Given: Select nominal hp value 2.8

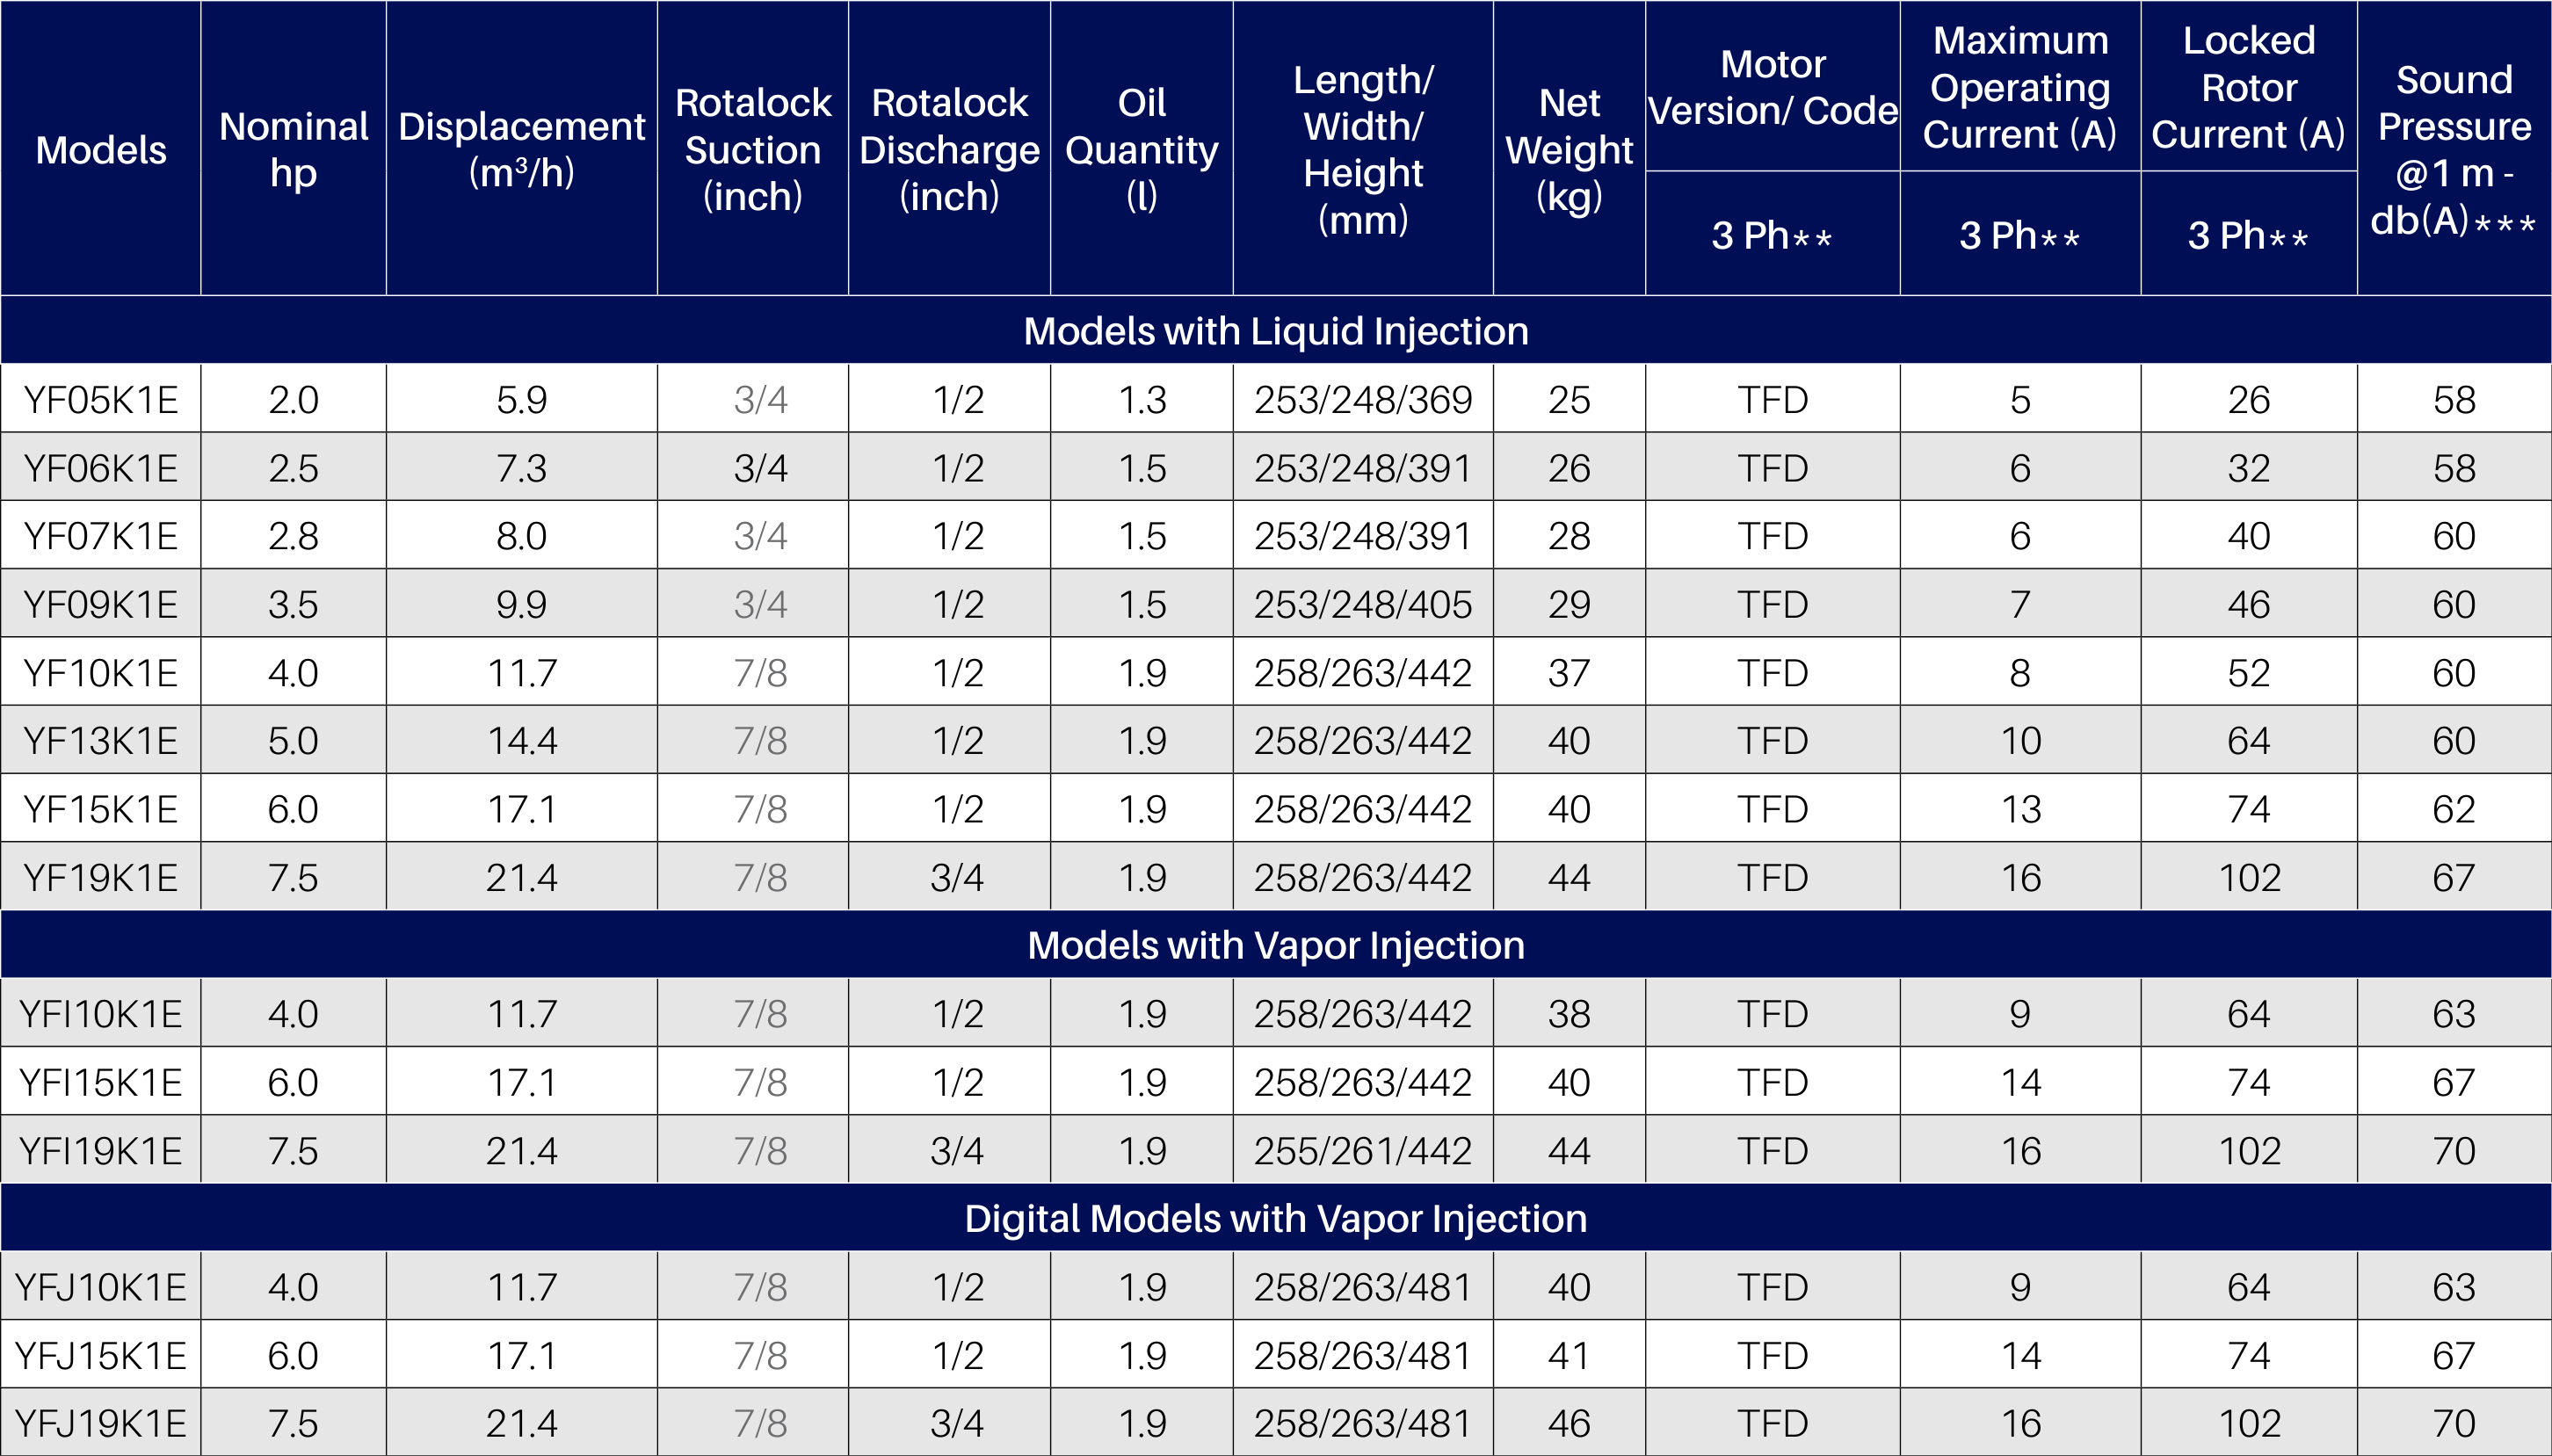Looking at the screenshot, I should point(293,536).
